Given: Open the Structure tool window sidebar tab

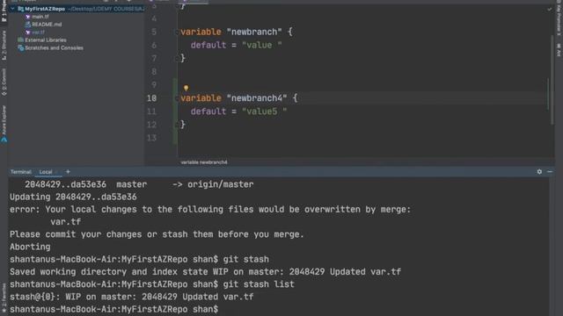Looking at the screenshot, I should pyautogui.click(x=4, y=46).
